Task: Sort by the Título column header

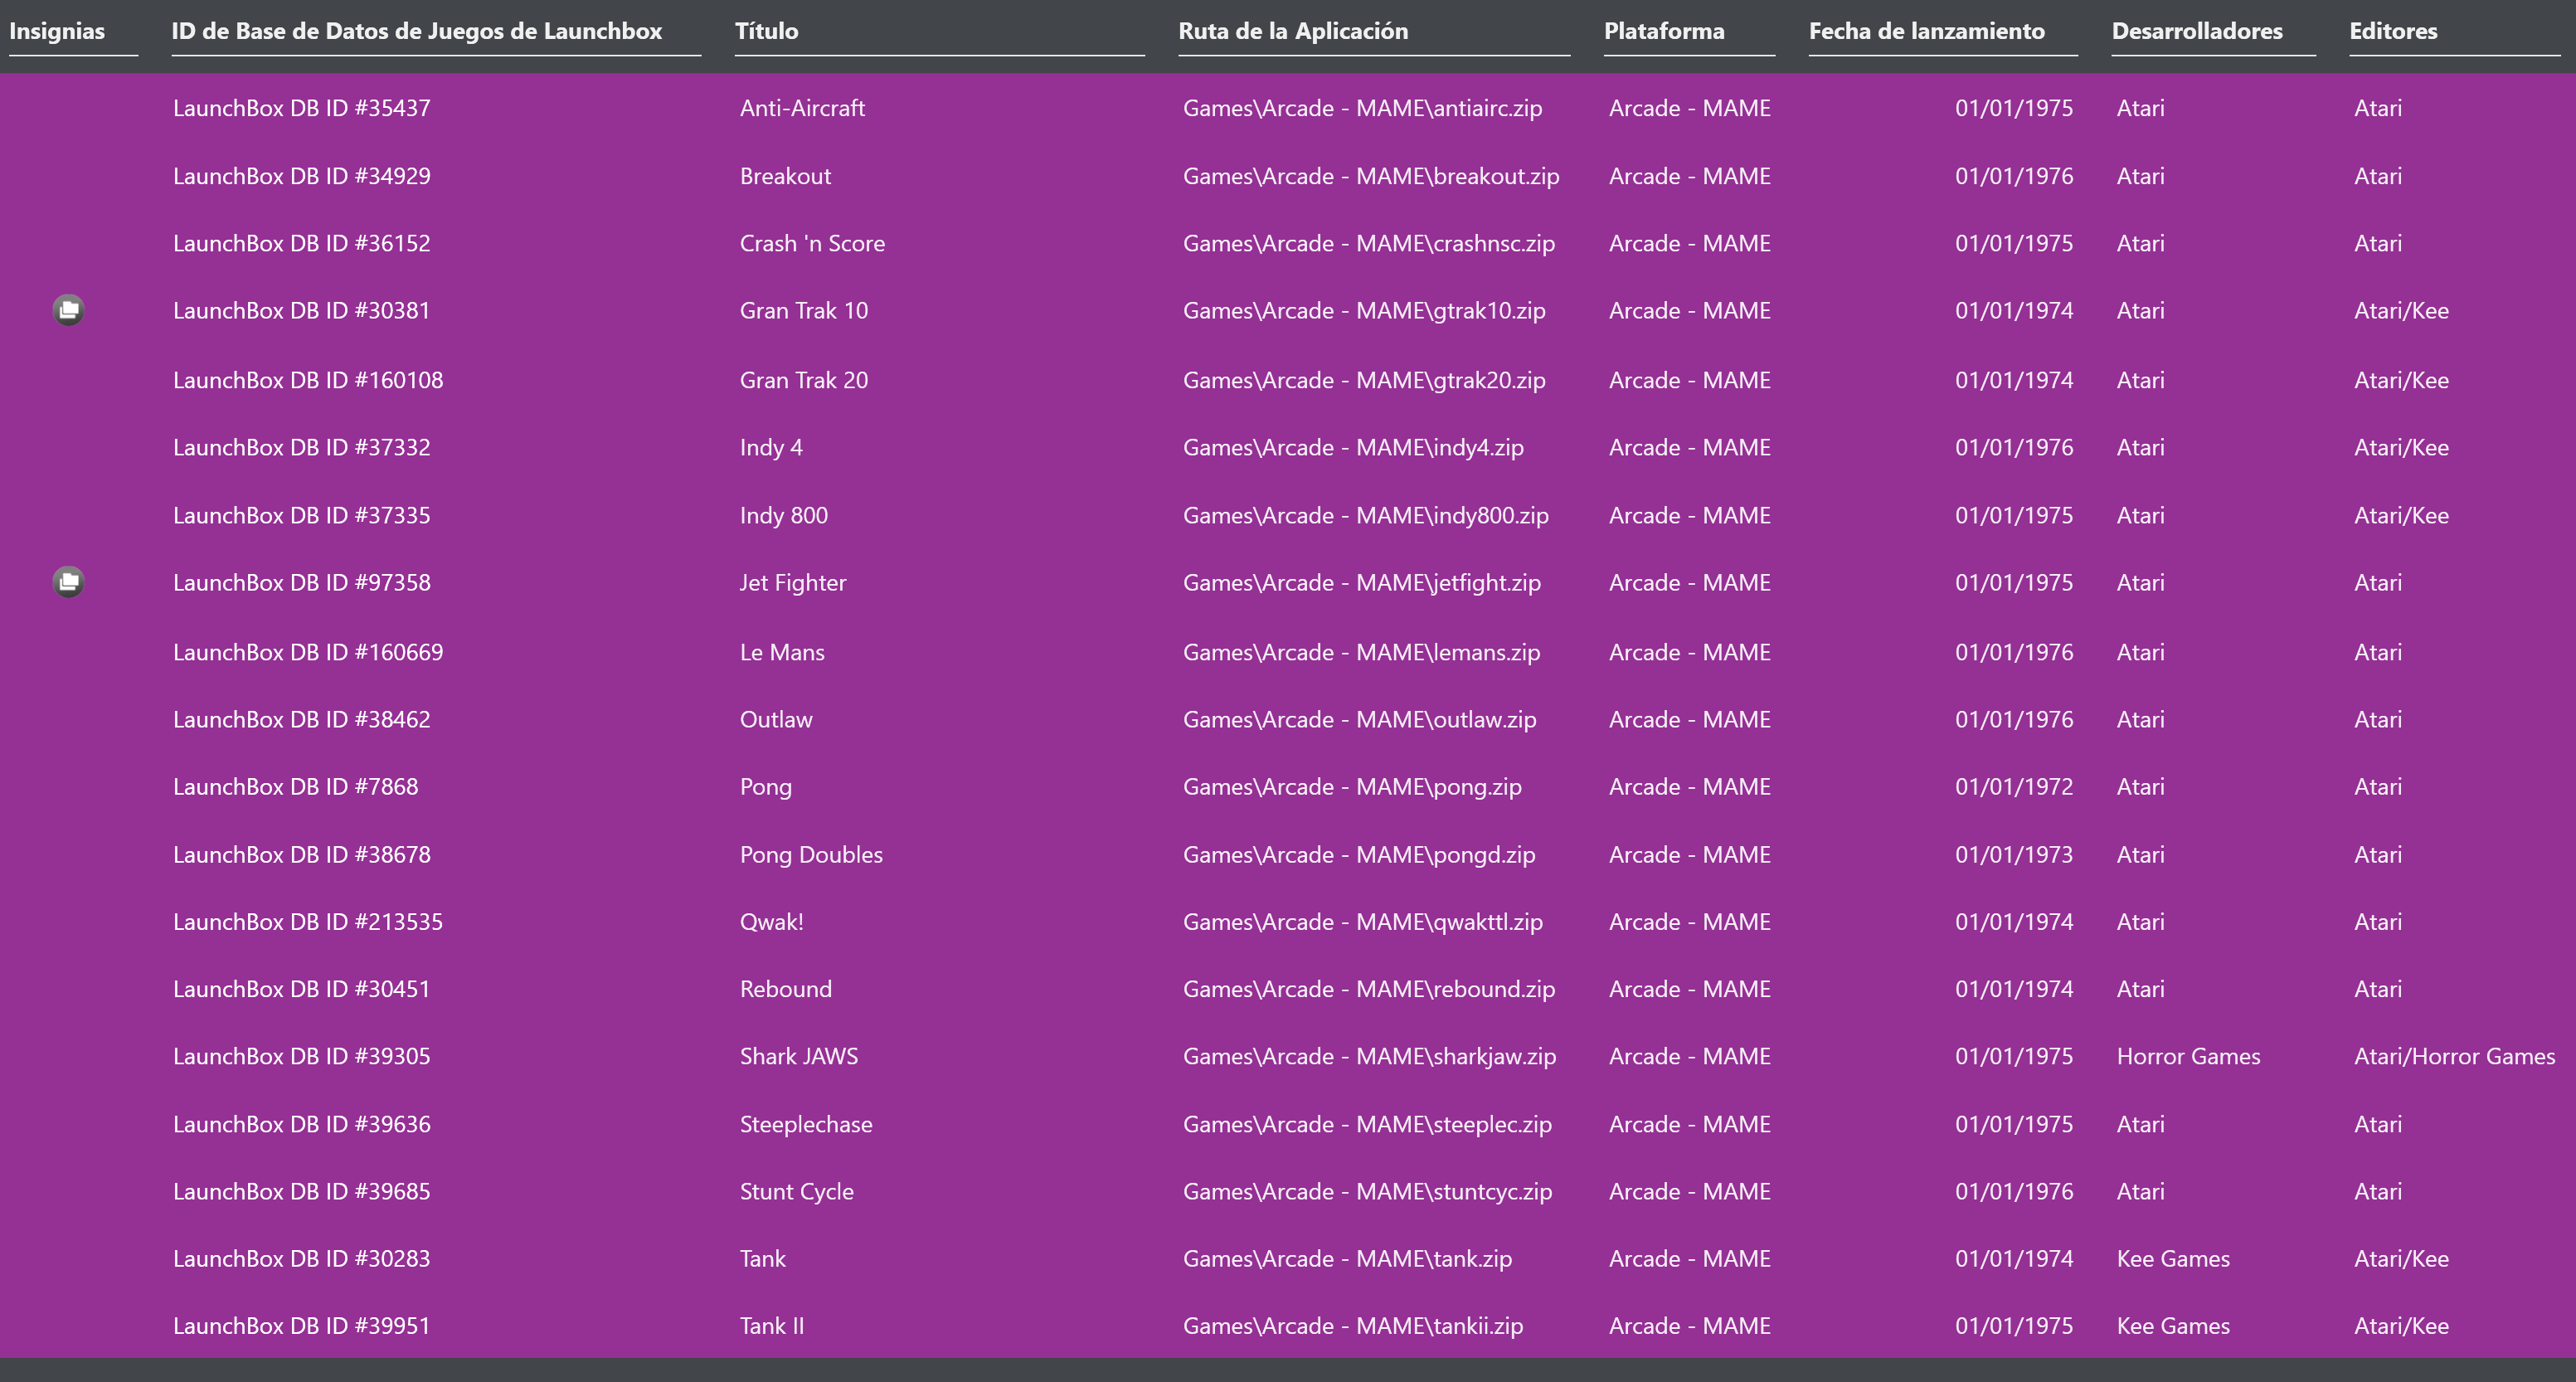Action: pos(766,31)
